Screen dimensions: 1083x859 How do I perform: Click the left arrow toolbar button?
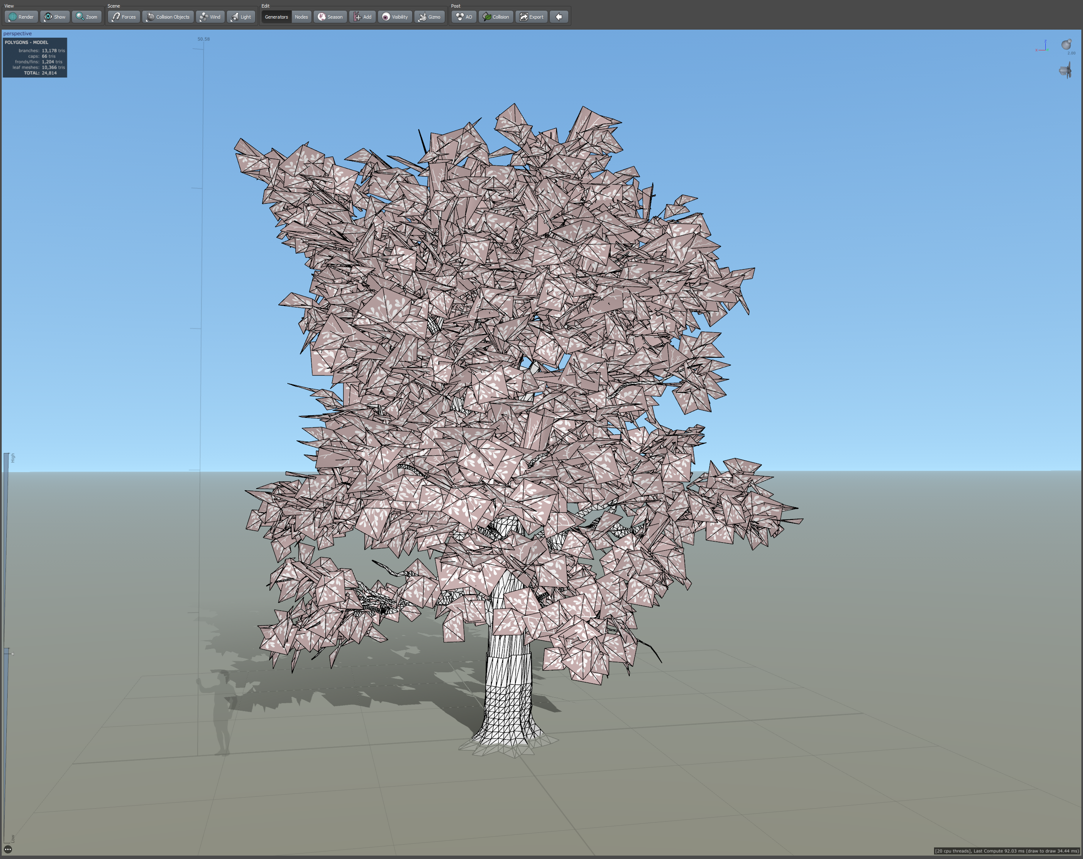[x=559, y=17]
